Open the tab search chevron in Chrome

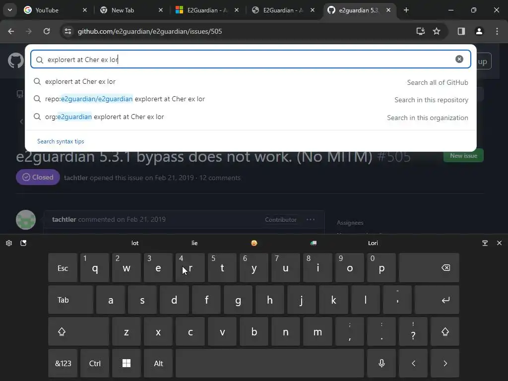[x=10, y=10]
